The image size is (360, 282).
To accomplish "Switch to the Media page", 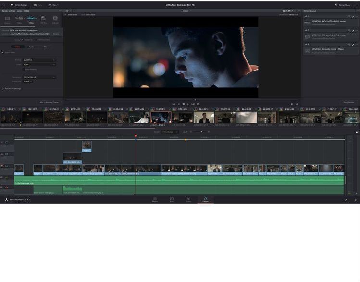I will pos(155,200).
